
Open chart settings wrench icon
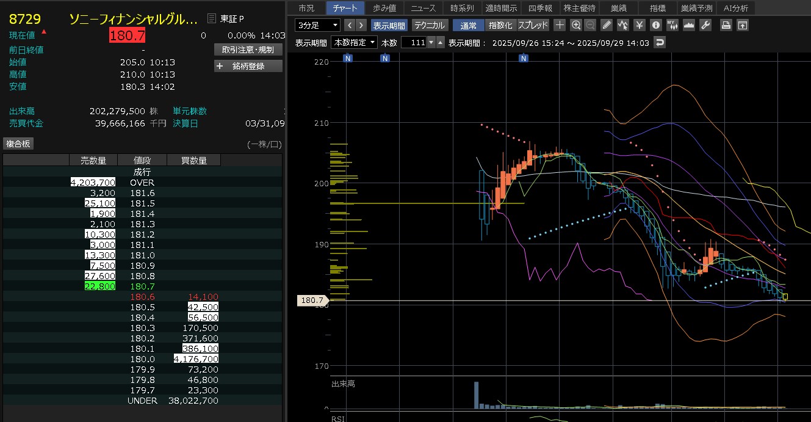pos(705,25)
